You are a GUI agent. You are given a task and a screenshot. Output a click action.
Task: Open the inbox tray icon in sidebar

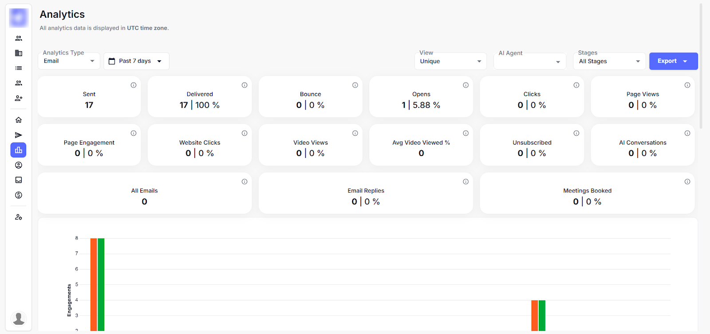pyautogui.click(x=19, y=180)
